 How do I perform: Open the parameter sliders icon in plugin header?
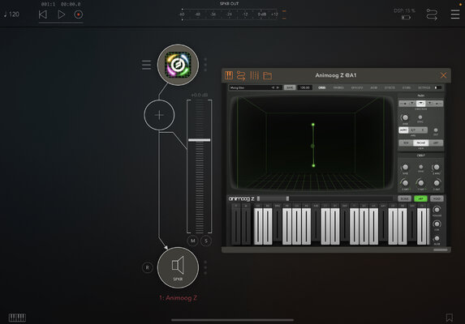coord(255,75)
